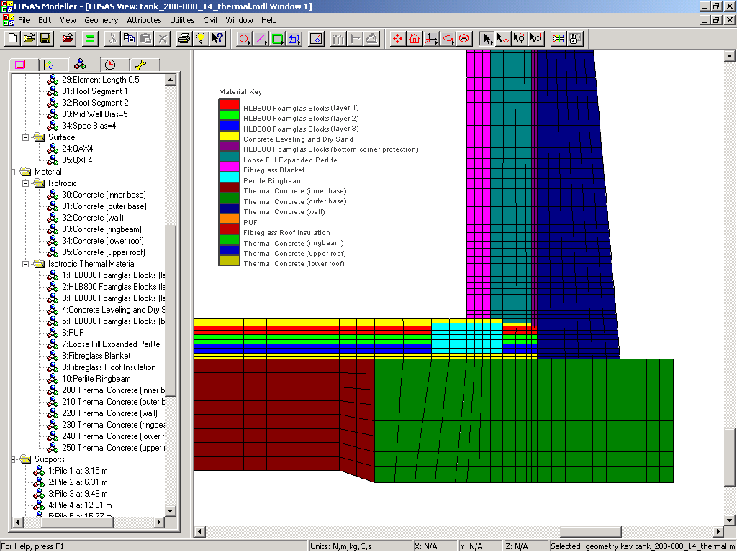Activate the normal selection cursor tool
This screenshot has width=737, height=552.
pyautogui.click(x=487, y=38)
